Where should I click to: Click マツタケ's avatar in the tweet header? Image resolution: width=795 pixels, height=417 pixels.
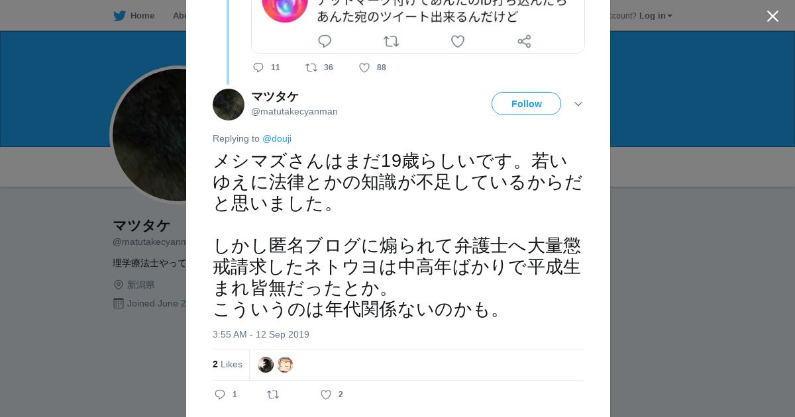pyautogui.click(x=229, y=105)
